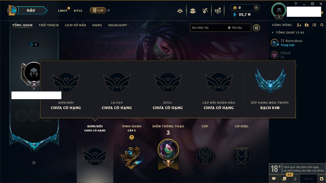Click the add friend icon
This screenshot has height=183, width=326.
click(299, 25)
